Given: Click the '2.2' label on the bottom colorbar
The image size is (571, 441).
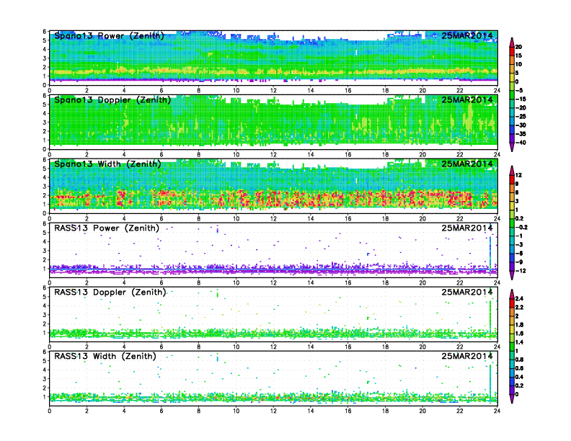Looking at the screenshot, I should (x=519, y=307).
